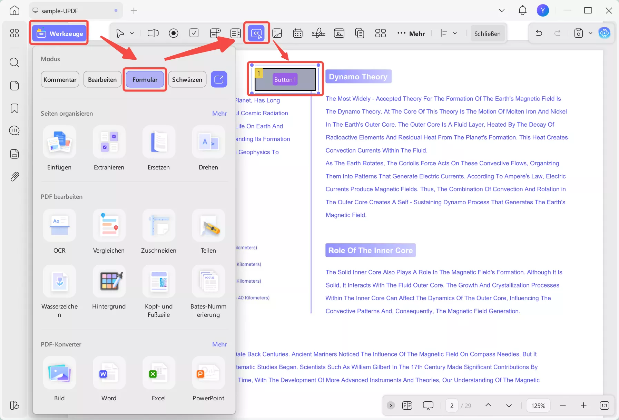619x420 pixels.
Task: Zoom out with the minus button
Action: point(563,405)
